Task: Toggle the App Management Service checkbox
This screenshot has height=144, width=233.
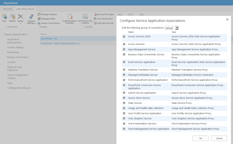Action: tap(124, 49)
